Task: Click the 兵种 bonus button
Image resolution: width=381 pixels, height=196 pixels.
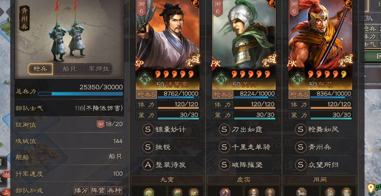Action: click(115, 190)
